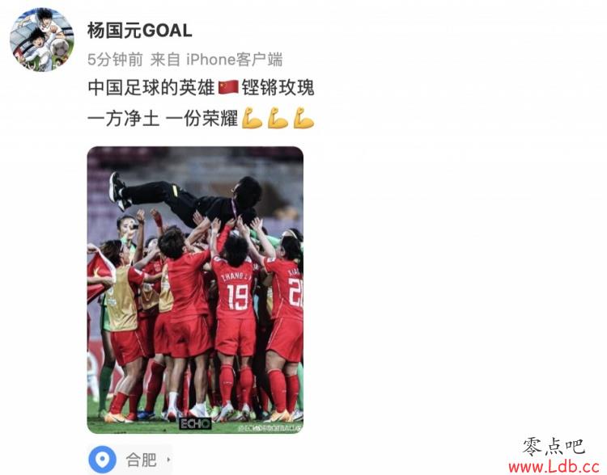Click the first flexed bicep emoji
607x475 pixels.
[252, 118]
